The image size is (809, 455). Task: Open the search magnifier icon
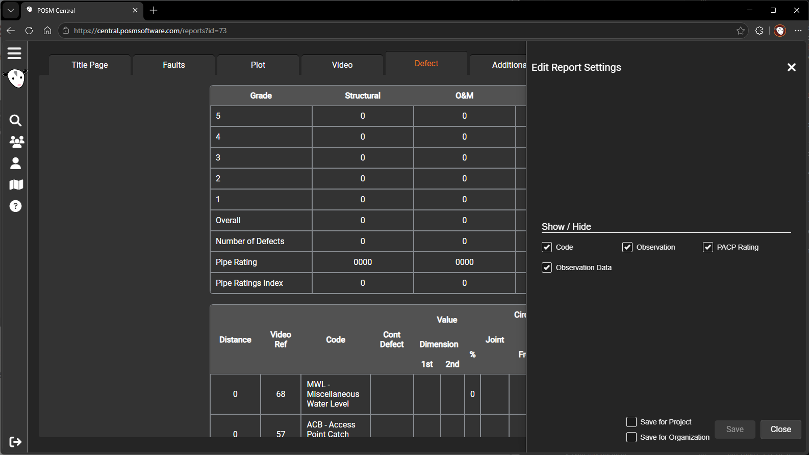pos(16,120)
